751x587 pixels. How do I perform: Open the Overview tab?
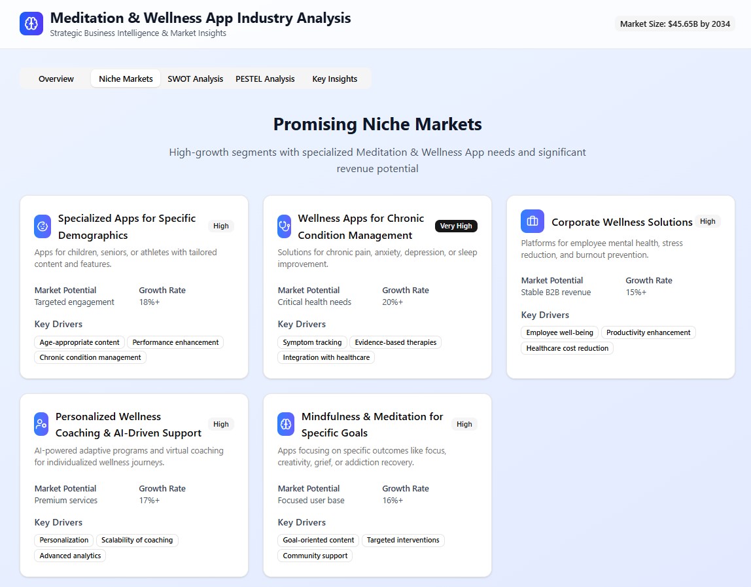(x=56, y=79)
